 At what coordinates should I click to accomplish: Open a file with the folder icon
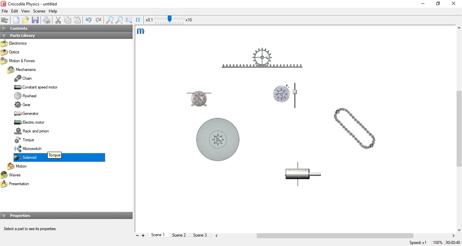point(25,20)
